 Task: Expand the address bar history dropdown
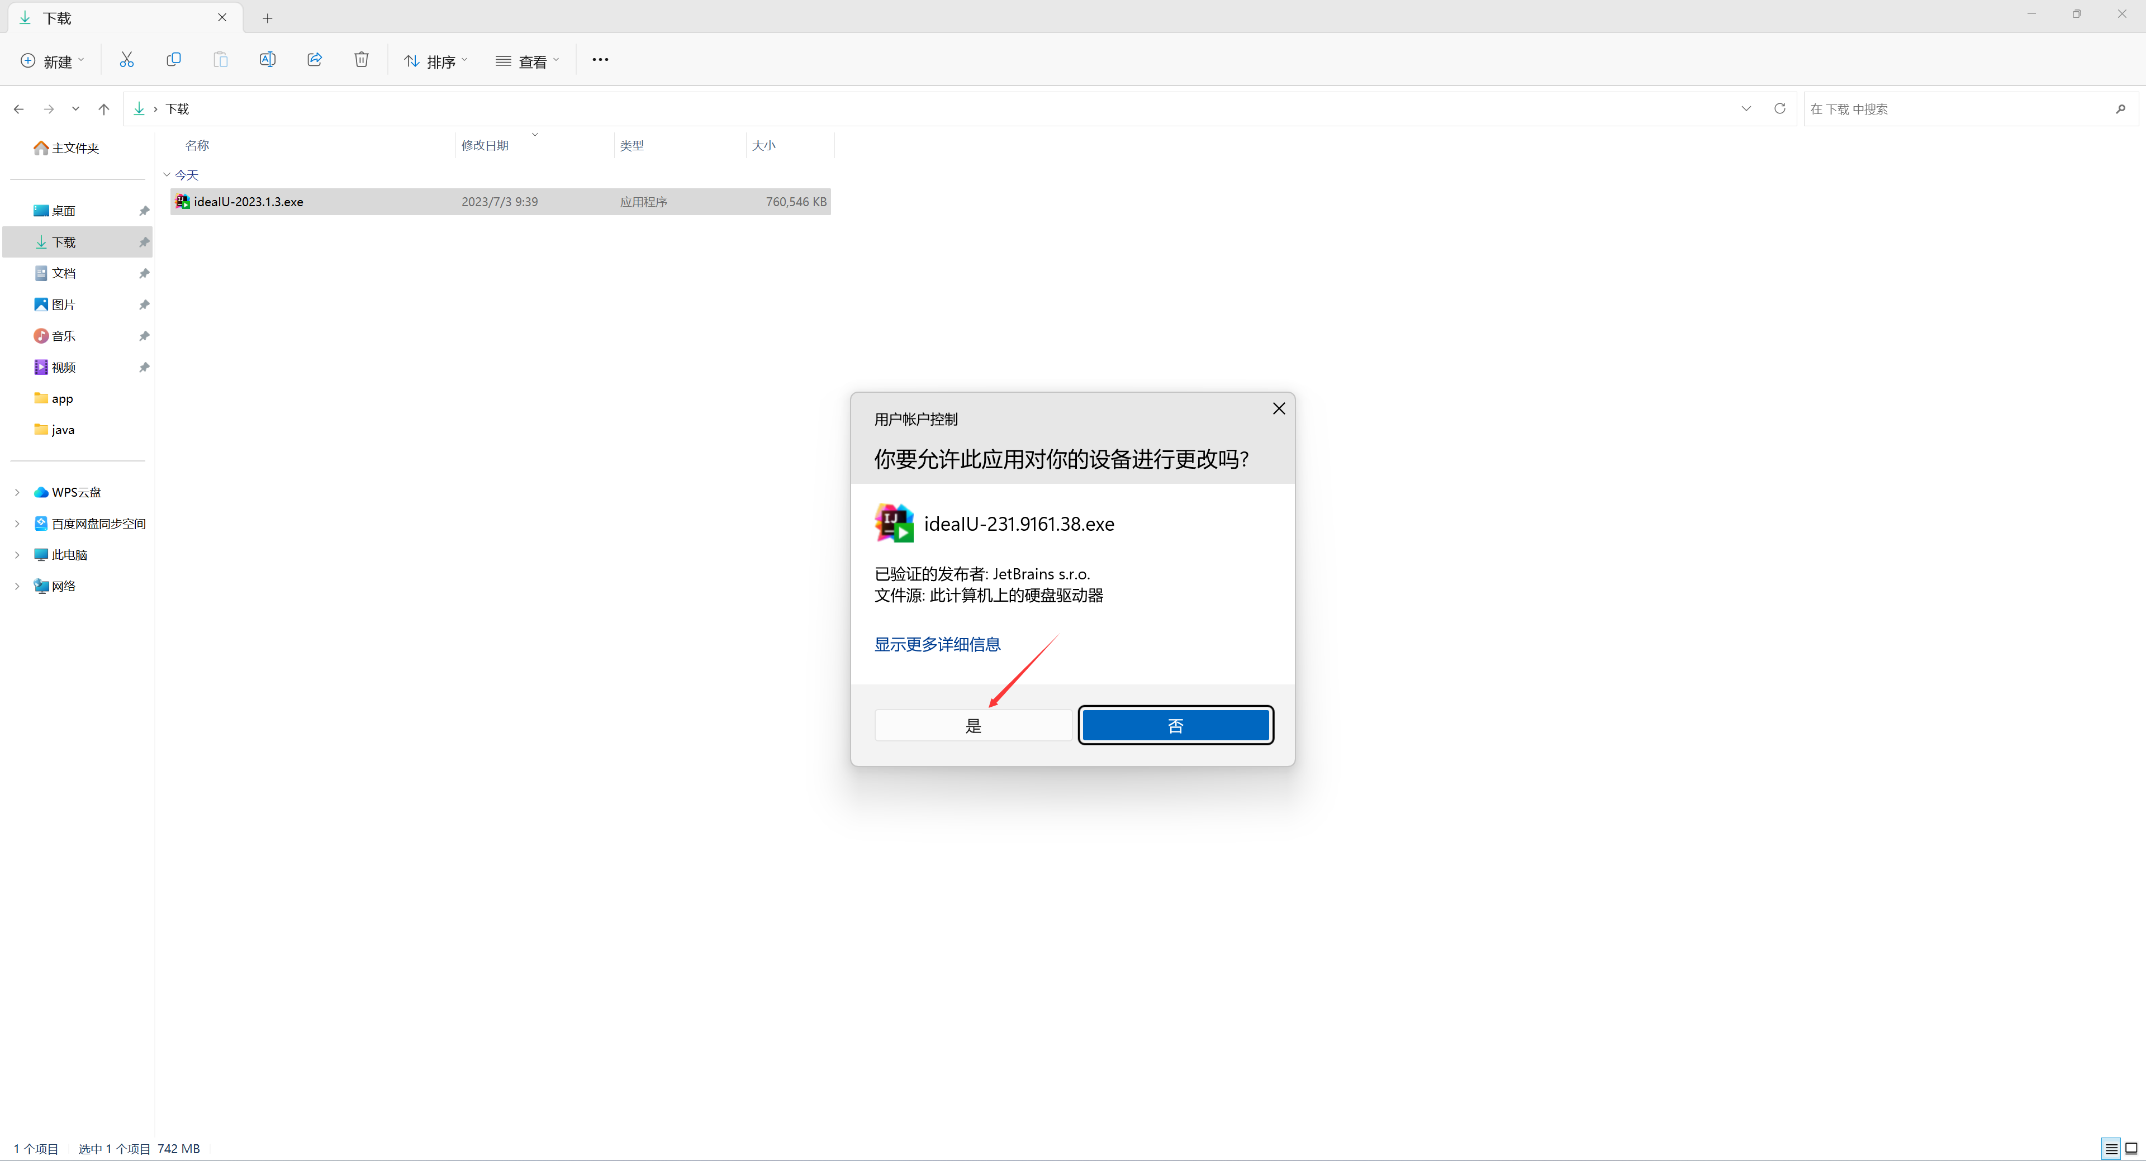[1746, 108]
